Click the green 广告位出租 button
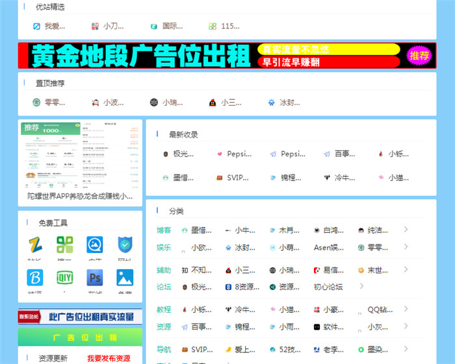 (x=80, y=337)
